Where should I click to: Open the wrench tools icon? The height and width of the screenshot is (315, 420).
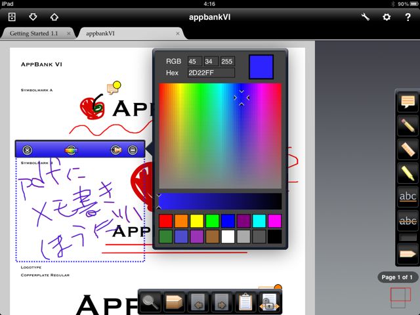tap(366, 17)
